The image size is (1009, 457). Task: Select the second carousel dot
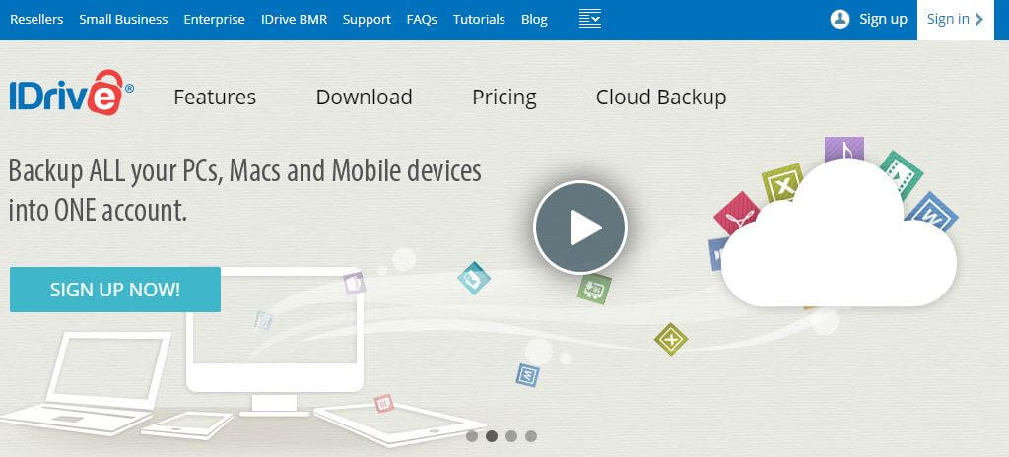(492, 436)
